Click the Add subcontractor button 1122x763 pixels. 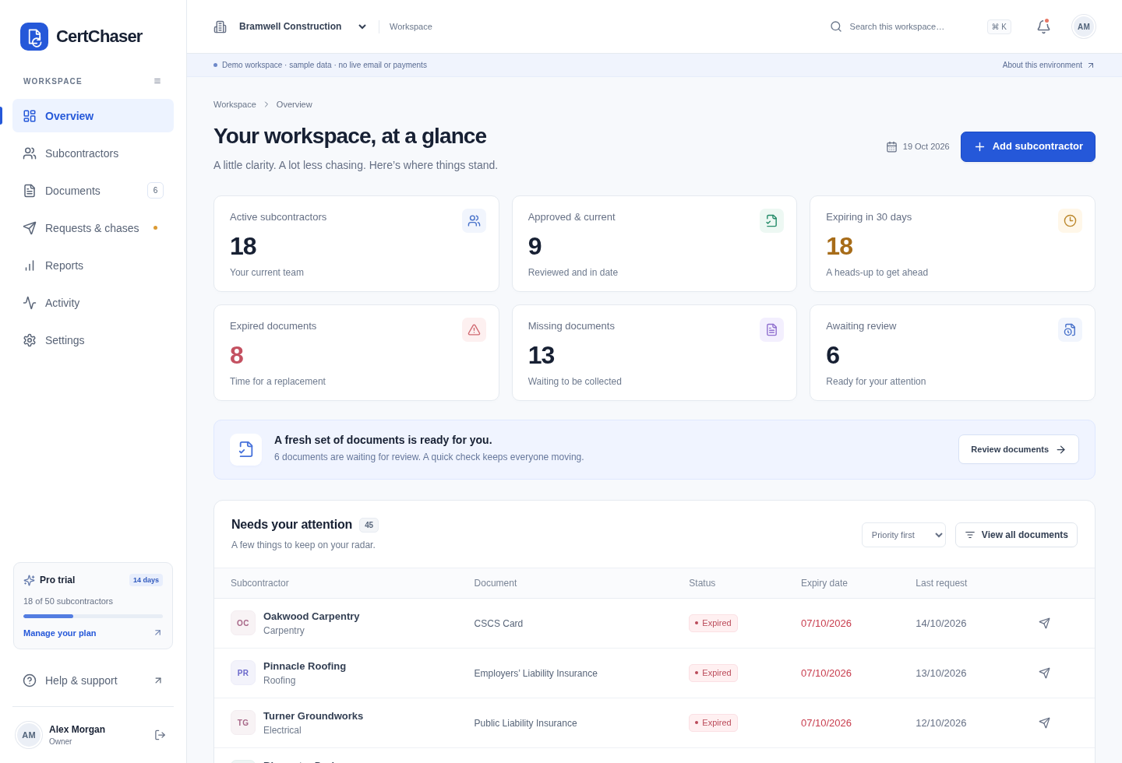[x=1028, y=147]
